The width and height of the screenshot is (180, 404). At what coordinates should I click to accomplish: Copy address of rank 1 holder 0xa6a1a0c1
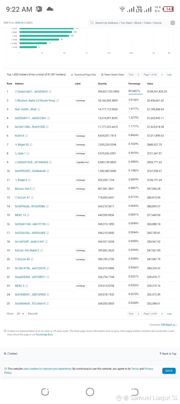[50, 91]
